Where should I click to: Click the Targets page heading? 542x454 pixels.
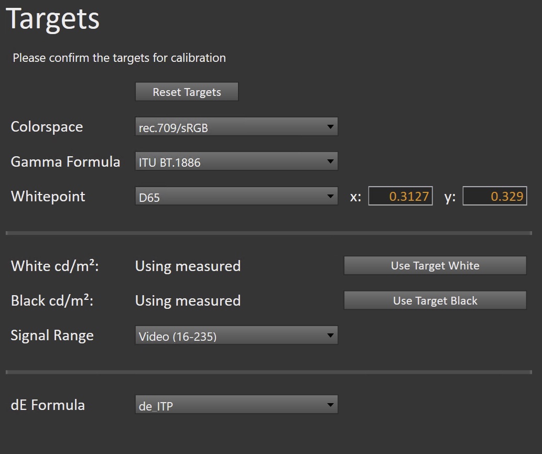pos(52,19)
